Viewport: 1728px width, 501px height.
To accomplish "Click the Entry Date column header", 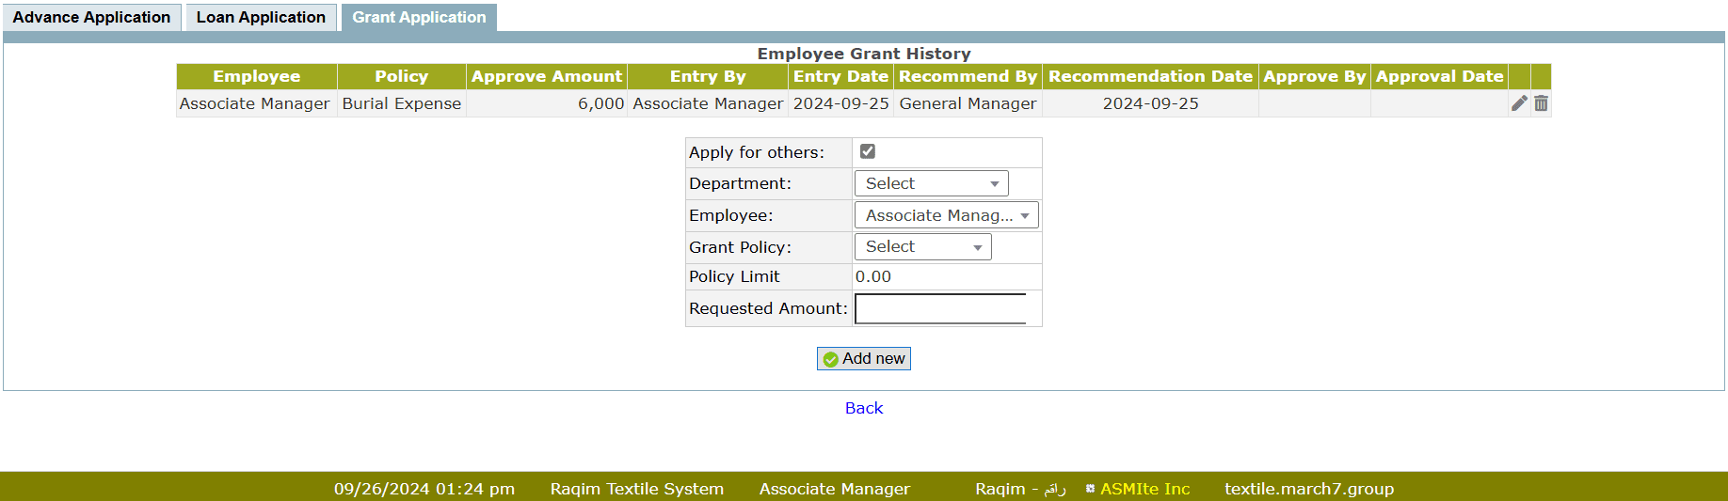I will 840,76.
